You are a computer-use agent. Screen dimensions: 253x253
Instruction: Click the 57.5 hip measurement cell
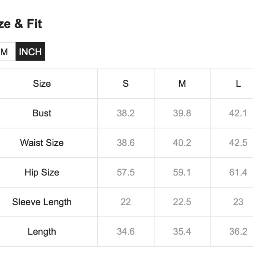tap(126, 172)
